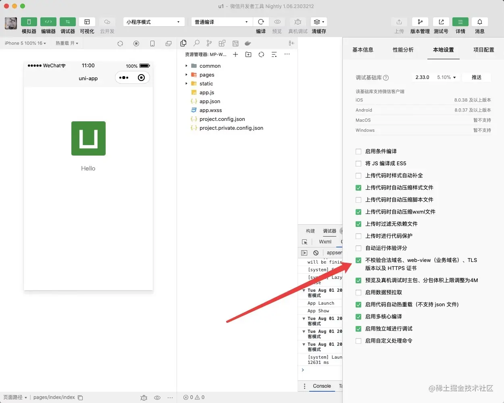Toggle 不校验合法域名 checkbox
The height and width of the screenshot is (403, 504).
tap(358, 260)
